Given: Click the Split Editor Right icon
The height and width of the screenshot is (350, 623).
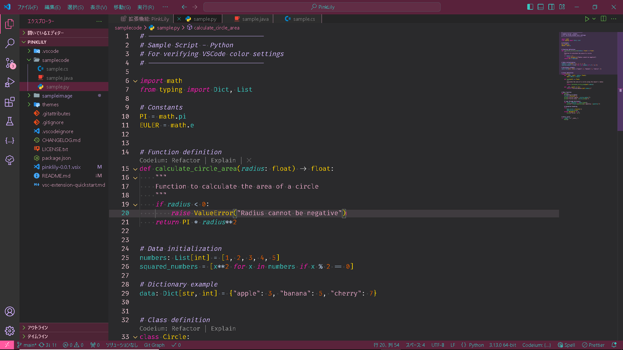Looking at the screenshot, I should 604,19.
